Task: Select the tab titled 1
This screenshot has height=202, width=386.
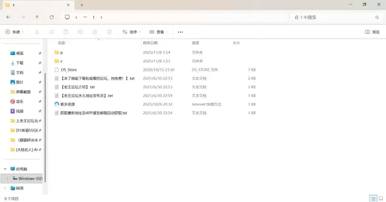Action: click(x=38, y=5)
